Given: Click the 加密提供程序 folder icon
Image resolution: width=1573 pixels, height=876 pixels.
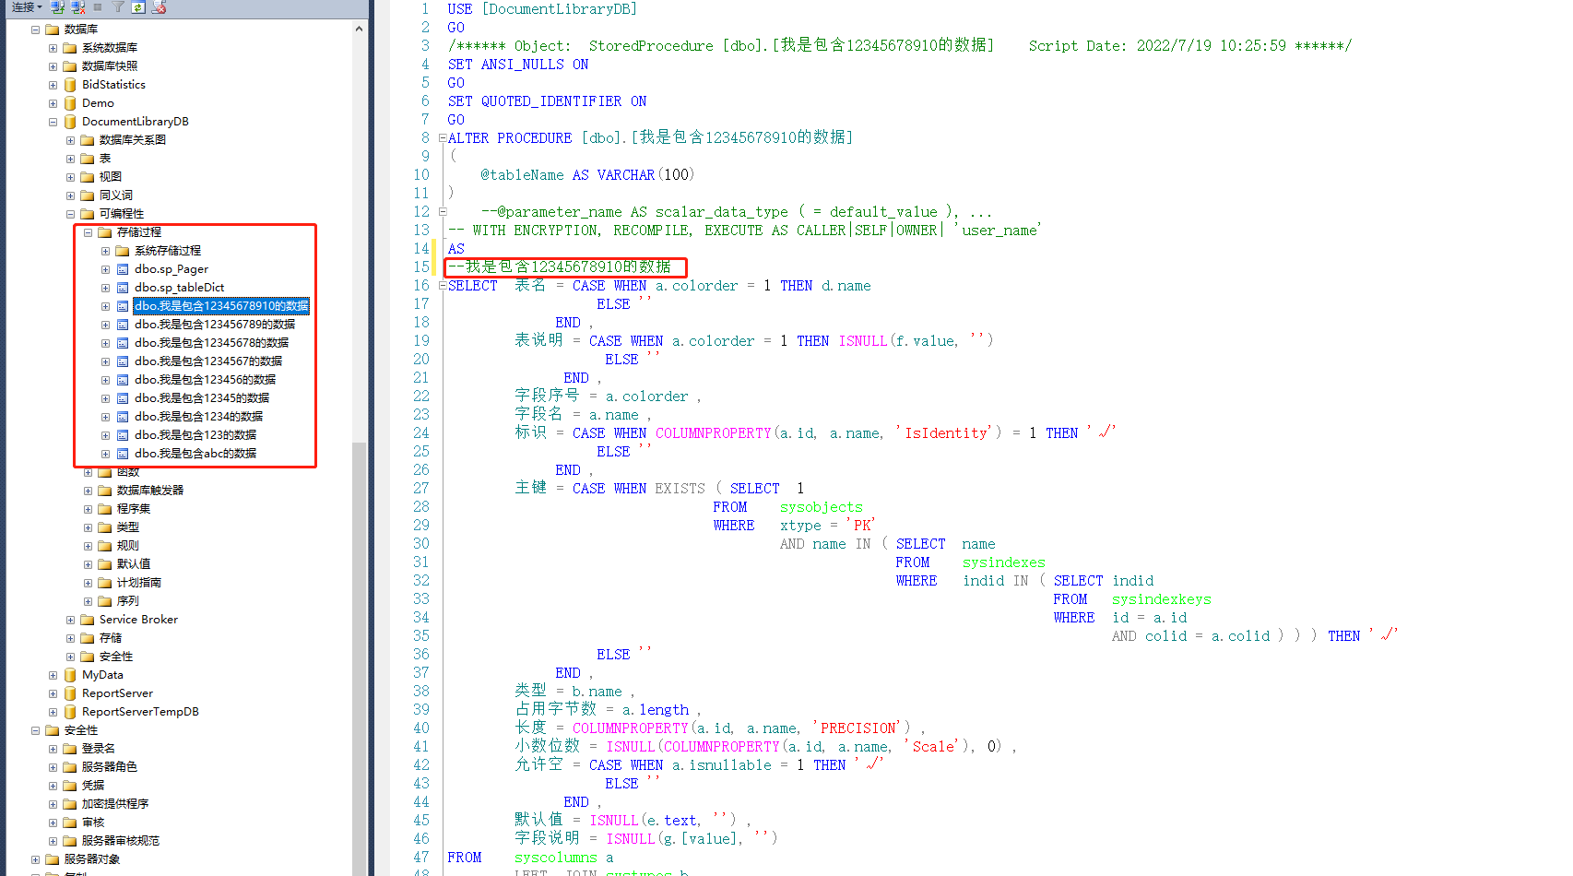Looking at the screenshot, I should click(70, 804).
